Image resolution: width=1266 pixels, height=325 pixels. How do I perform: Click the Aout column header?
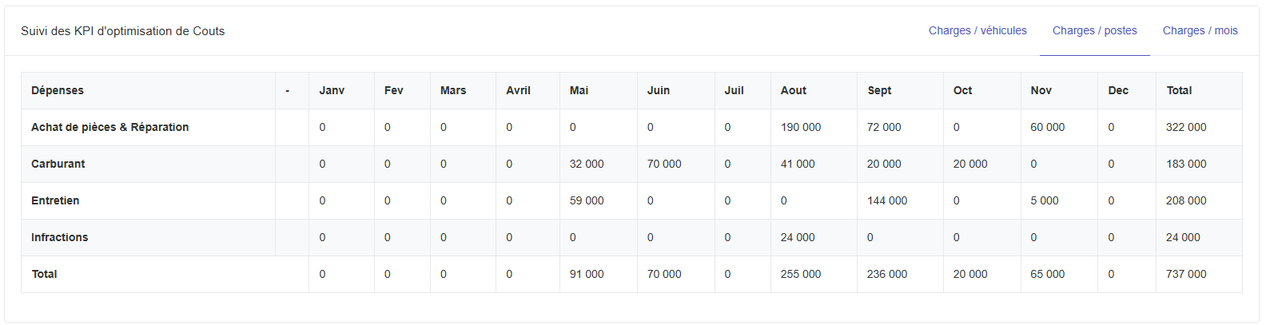coord(794,90)
